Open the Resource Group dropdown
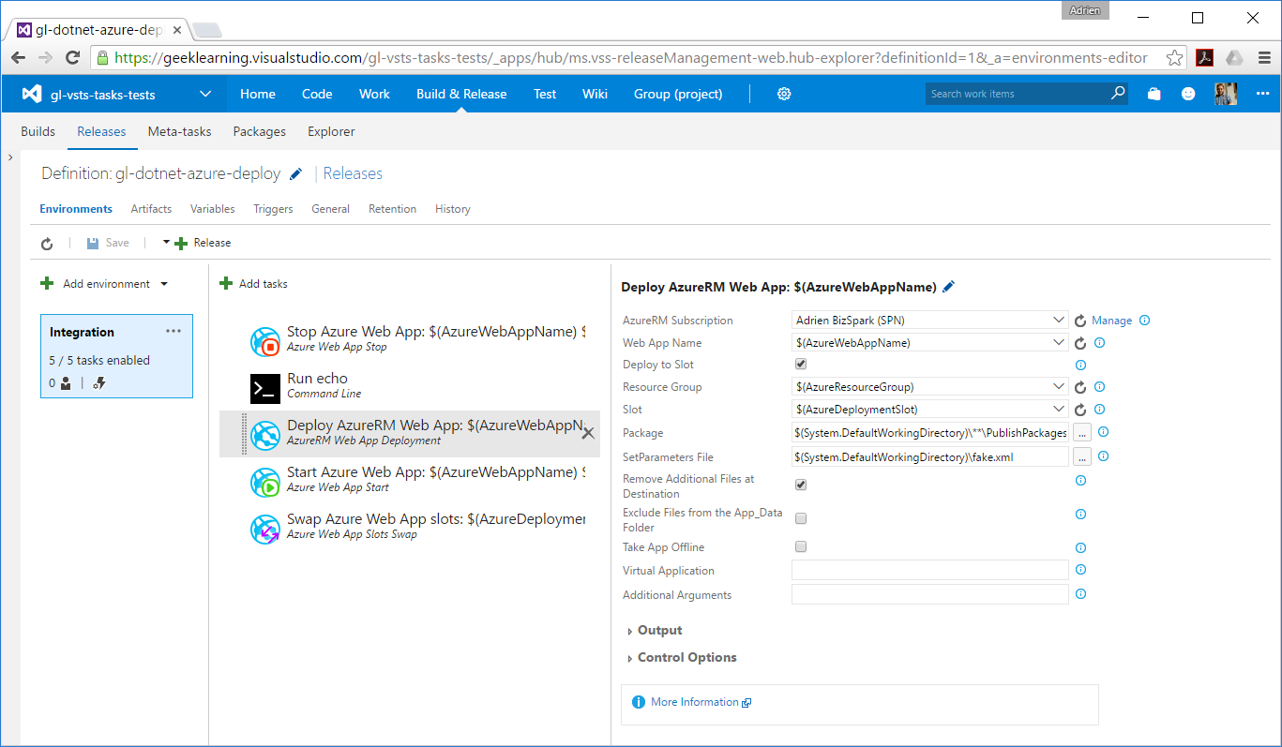 (1059, 387)
